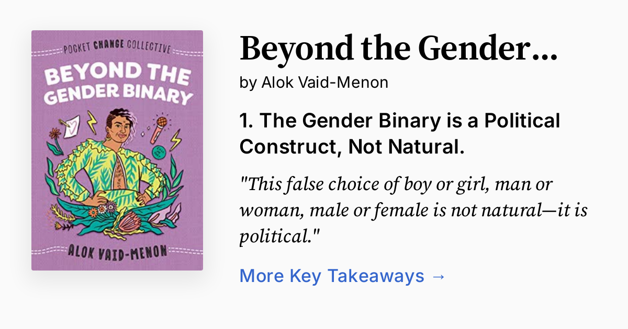Viewport: 628px width, 329px height.
Task: Select the first takeaway heading about Political Construct
Action: [x=400, y=134]
